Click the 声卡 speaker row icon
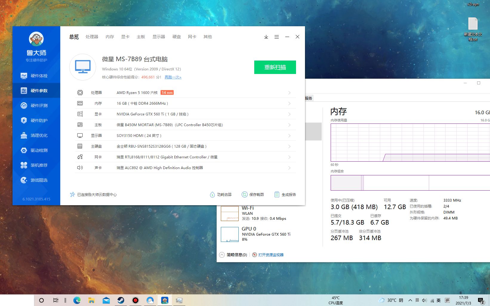This screenshot has width=490, height=306. (x=80, y=168)
